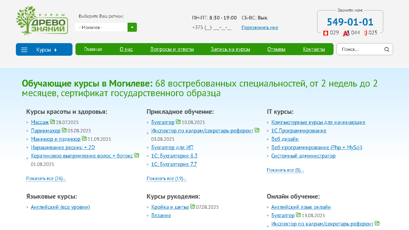The height and width of the screenshot is (230, 409).
Task: Open Инспектор по кадрам link under Онлайн обучение
Action: point(322,224)
